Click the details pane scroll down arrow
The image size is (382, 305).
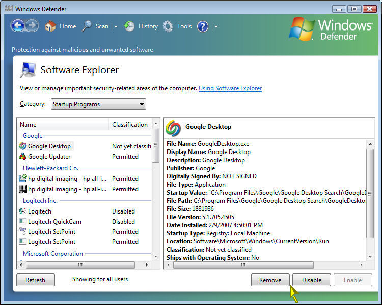click(370, 256)
